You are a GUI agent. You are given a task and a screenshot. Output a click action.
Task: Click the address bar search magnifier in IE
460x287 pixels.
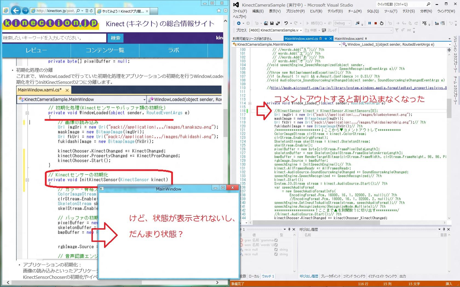(78, 11)
